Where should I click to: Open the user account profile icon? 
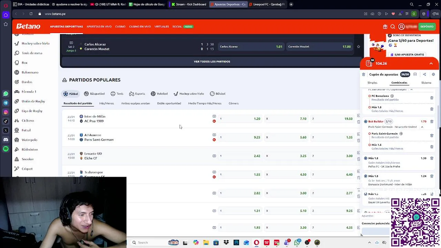click(x=401, y=27)
